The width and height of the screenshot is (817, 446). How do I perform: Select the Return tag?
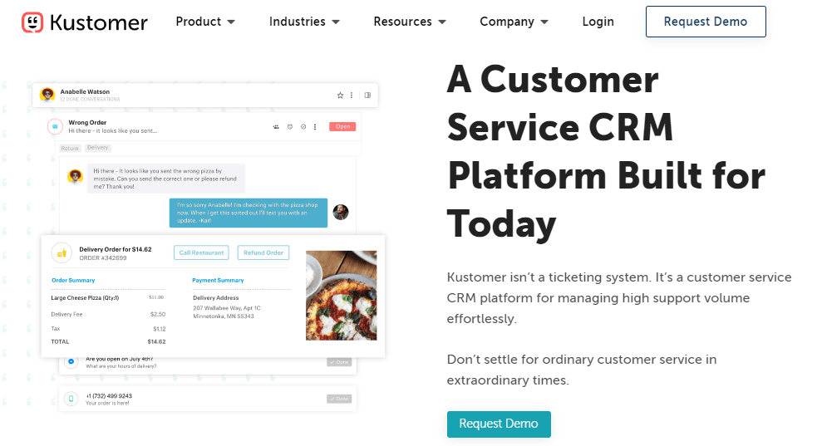point(70,149)
